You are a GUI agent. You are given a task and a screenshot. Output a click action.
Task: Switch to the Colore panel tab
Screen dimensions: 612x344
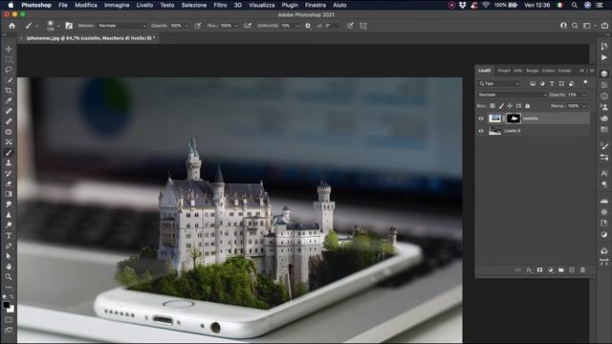coord(548,71)
